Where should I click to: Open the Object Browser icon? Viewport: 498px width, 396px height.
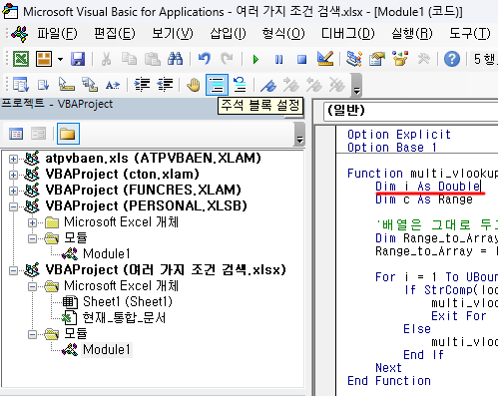[x=400, y=59]
